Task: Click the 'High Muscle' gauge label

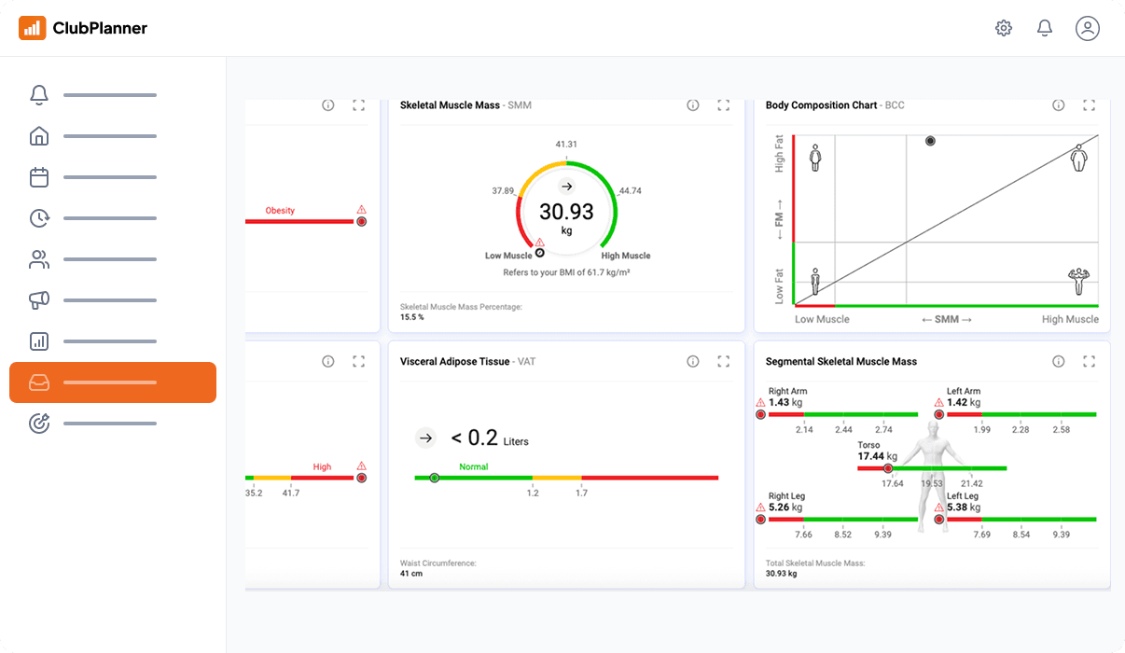Action: click(x=626, y=256)
